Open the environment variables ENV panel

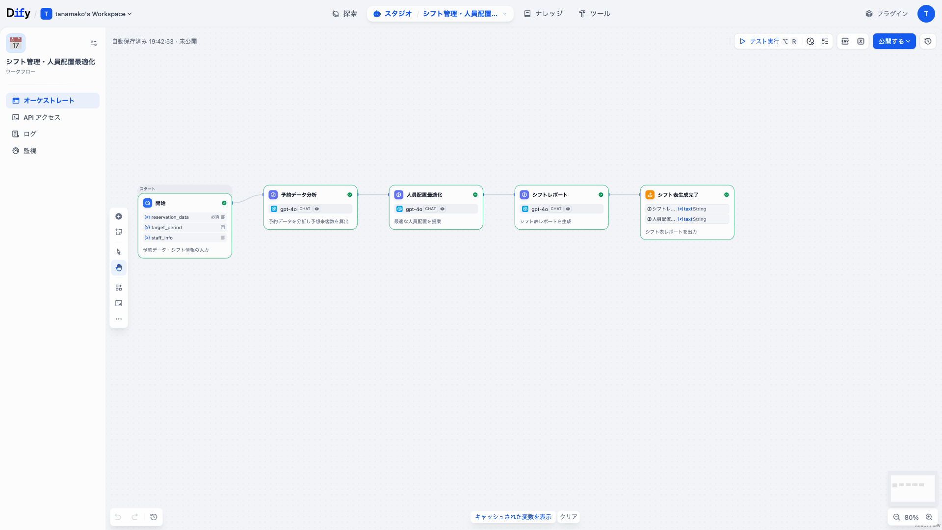click(845, 41)
